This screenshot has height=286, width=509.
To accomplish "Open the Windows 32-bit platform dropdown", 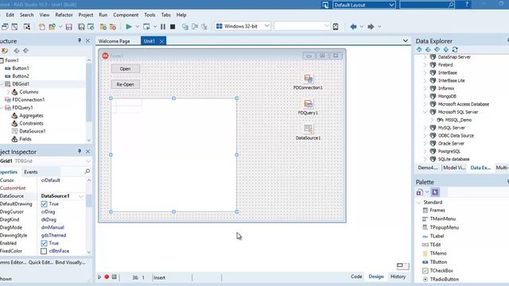I will tap(267, 26).
